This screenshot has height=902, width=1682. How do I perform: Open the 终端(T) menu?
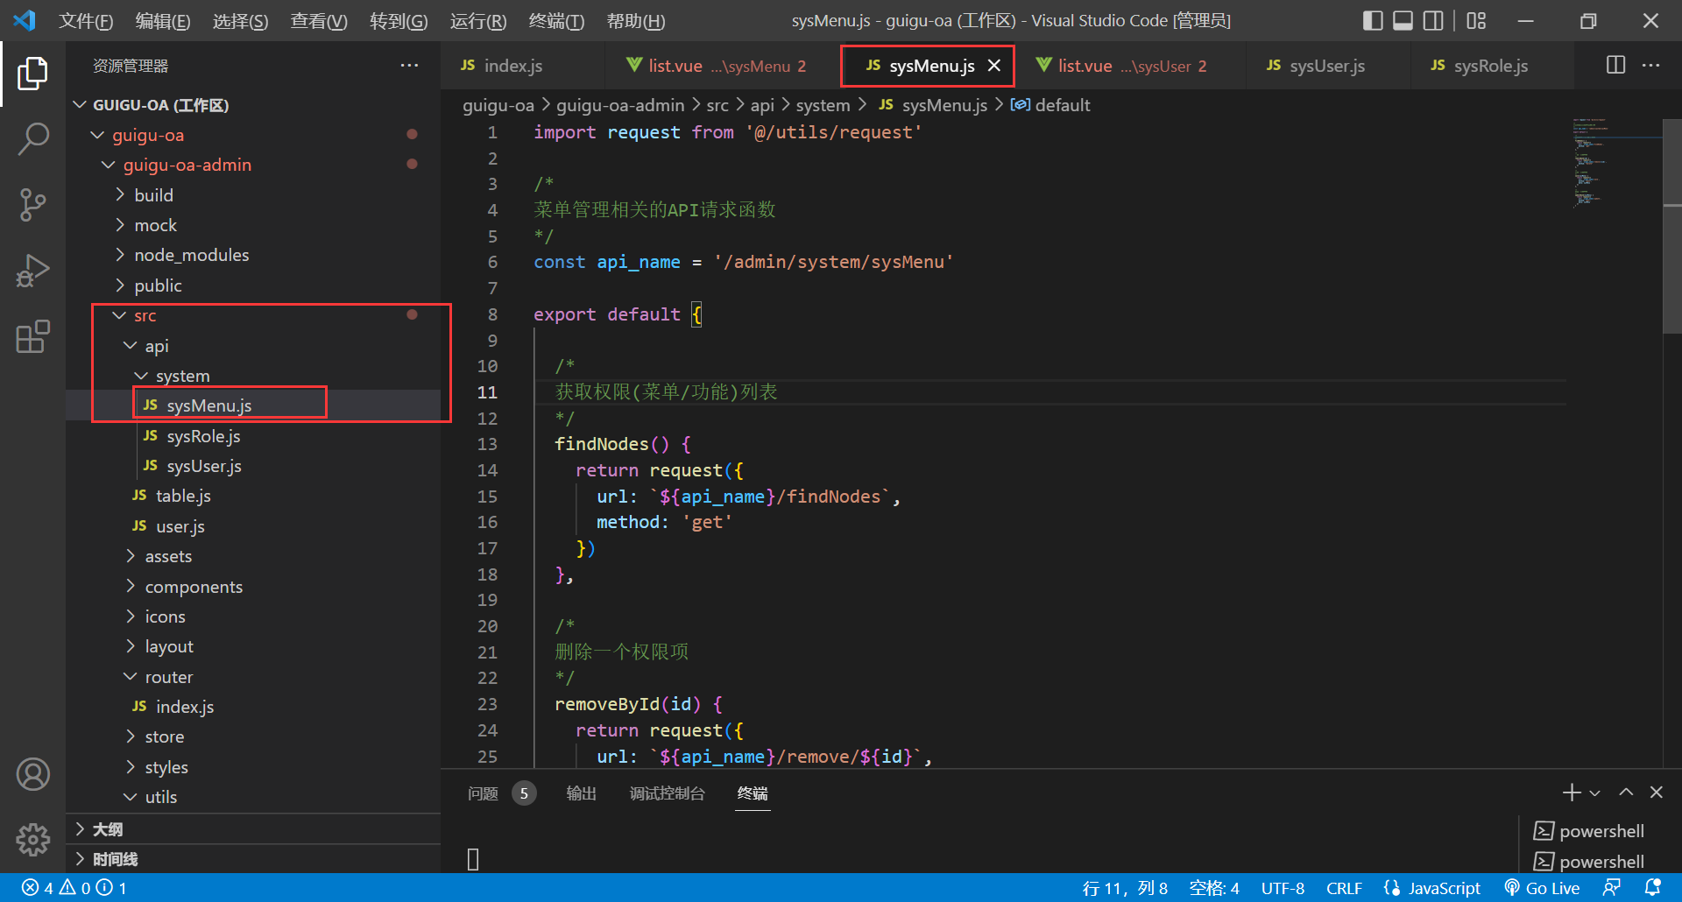click(x=556, y=21)
